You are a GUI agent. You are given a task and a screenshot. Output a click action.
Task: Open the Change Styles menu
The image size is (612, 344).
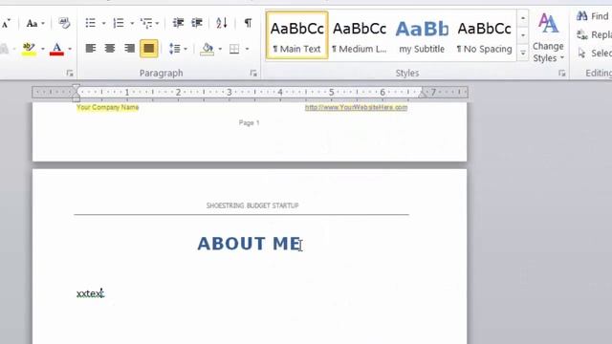(x=548, y=37)
